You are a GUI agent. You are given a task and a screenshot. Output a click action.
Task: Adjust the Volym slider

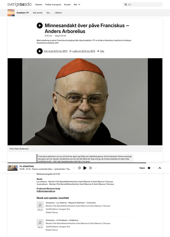(x=151, y=168)
